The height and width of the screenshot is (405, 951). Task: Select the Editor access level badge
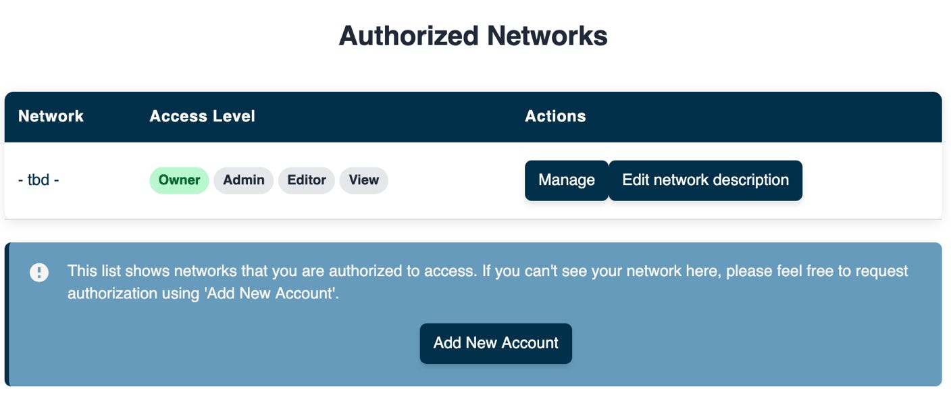pos(307,180)
